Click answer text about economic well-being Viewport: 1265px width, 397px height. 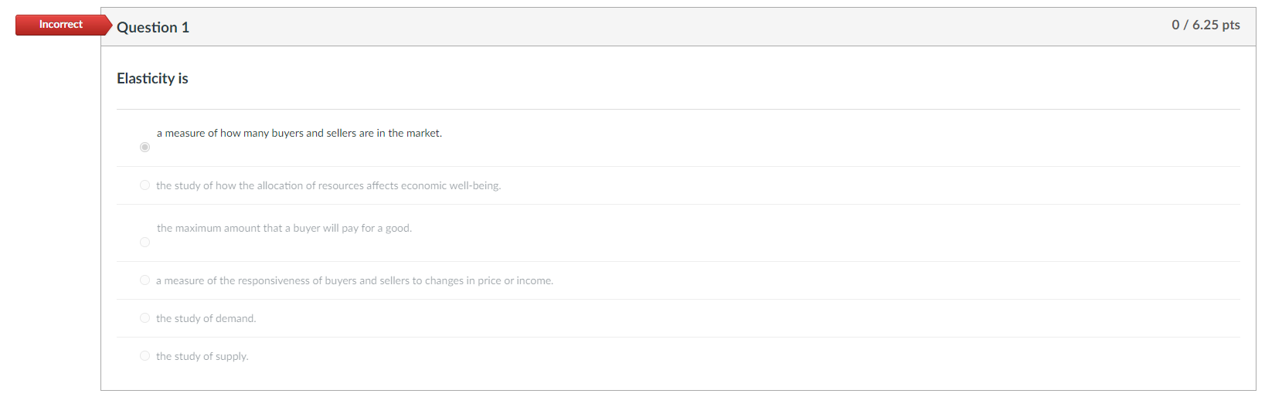pos(328,185)
